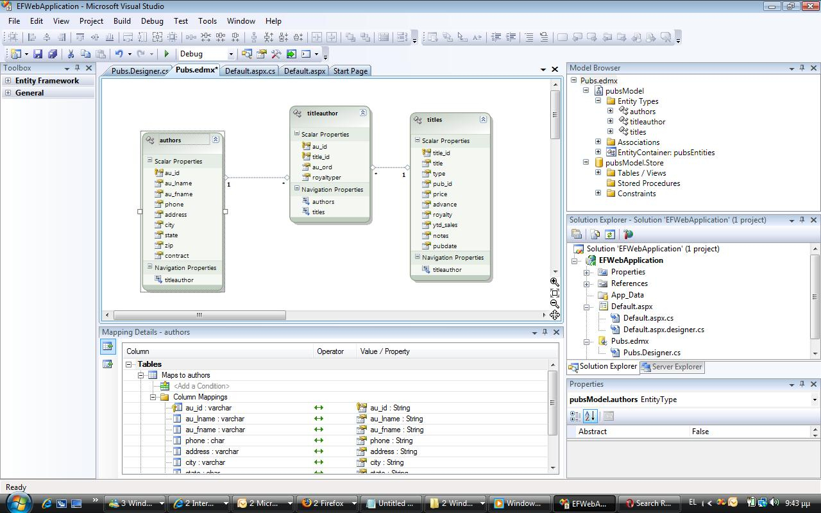Select Map Entity to Functions icon

pos(108,364)
